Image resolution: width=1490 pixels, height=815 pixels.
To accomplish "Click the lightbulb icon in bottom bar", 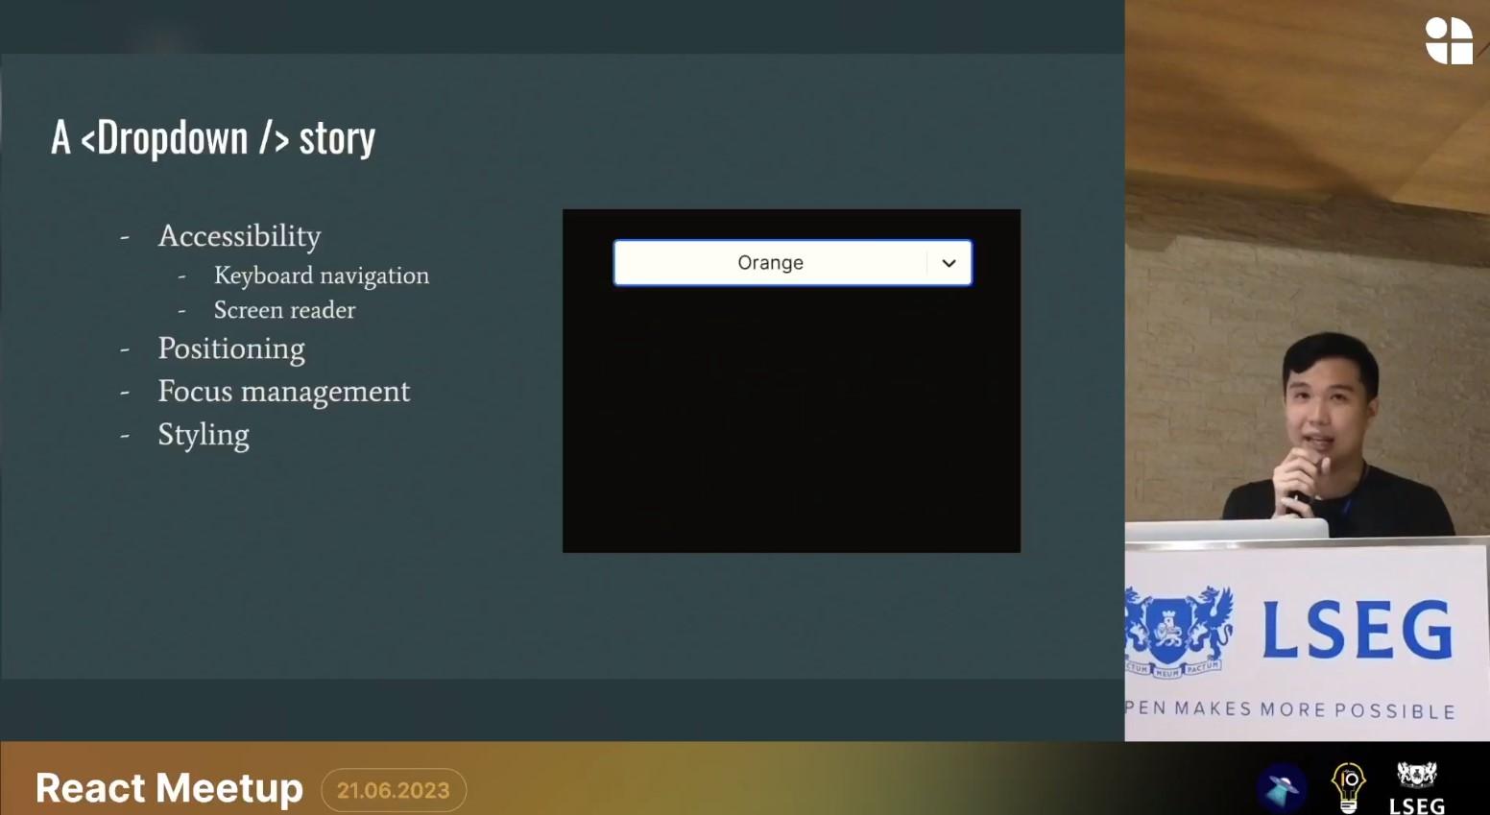I will coord(1348,787).
